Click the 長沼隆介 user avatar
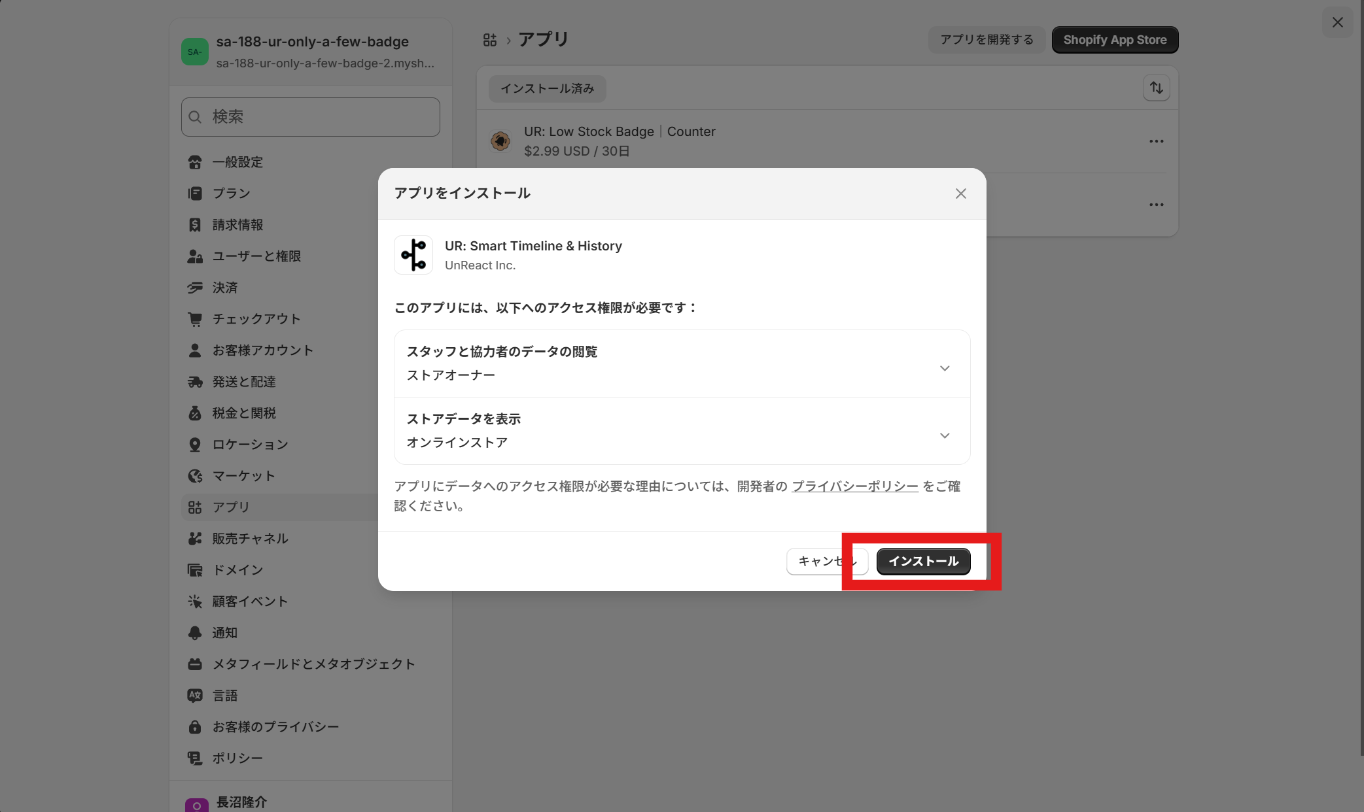This screenshot has height=812, width=1364. [x=196, y=805]
